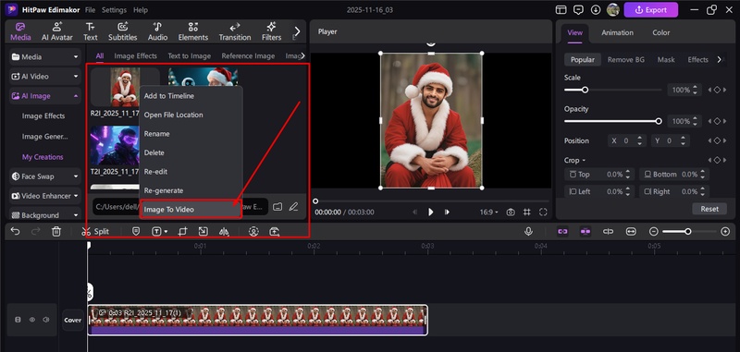Open the Elements panel

click(193, 31)
